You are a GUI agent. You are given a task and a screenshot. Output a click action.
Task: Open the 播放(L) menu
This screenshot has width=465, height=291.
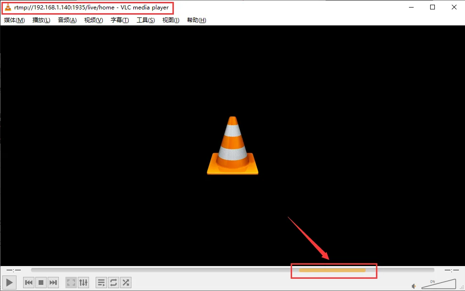(41, 20)
